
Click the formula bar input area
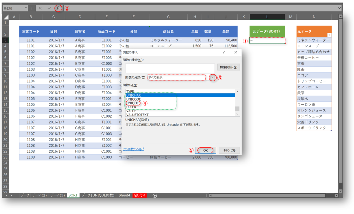(x=201, y=8)
